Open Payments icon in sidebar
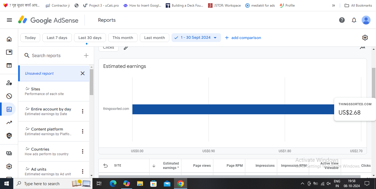 click(9, 153)
